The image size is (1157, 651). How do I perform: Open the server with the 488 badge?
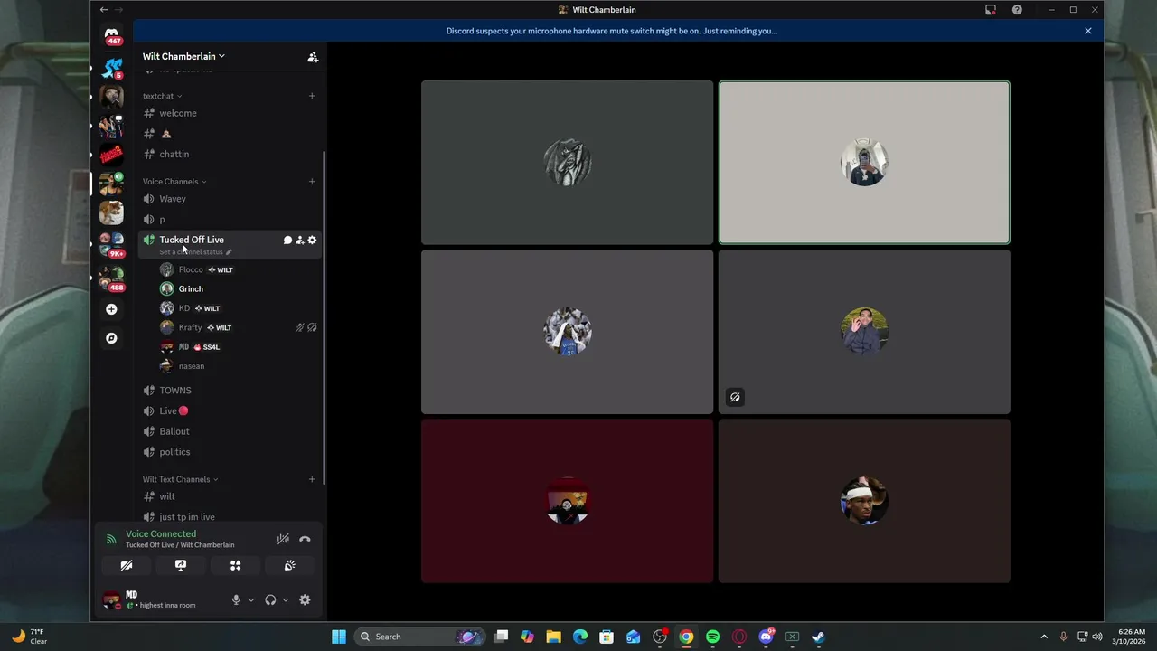pyautogui.click(x=112, y=277)
